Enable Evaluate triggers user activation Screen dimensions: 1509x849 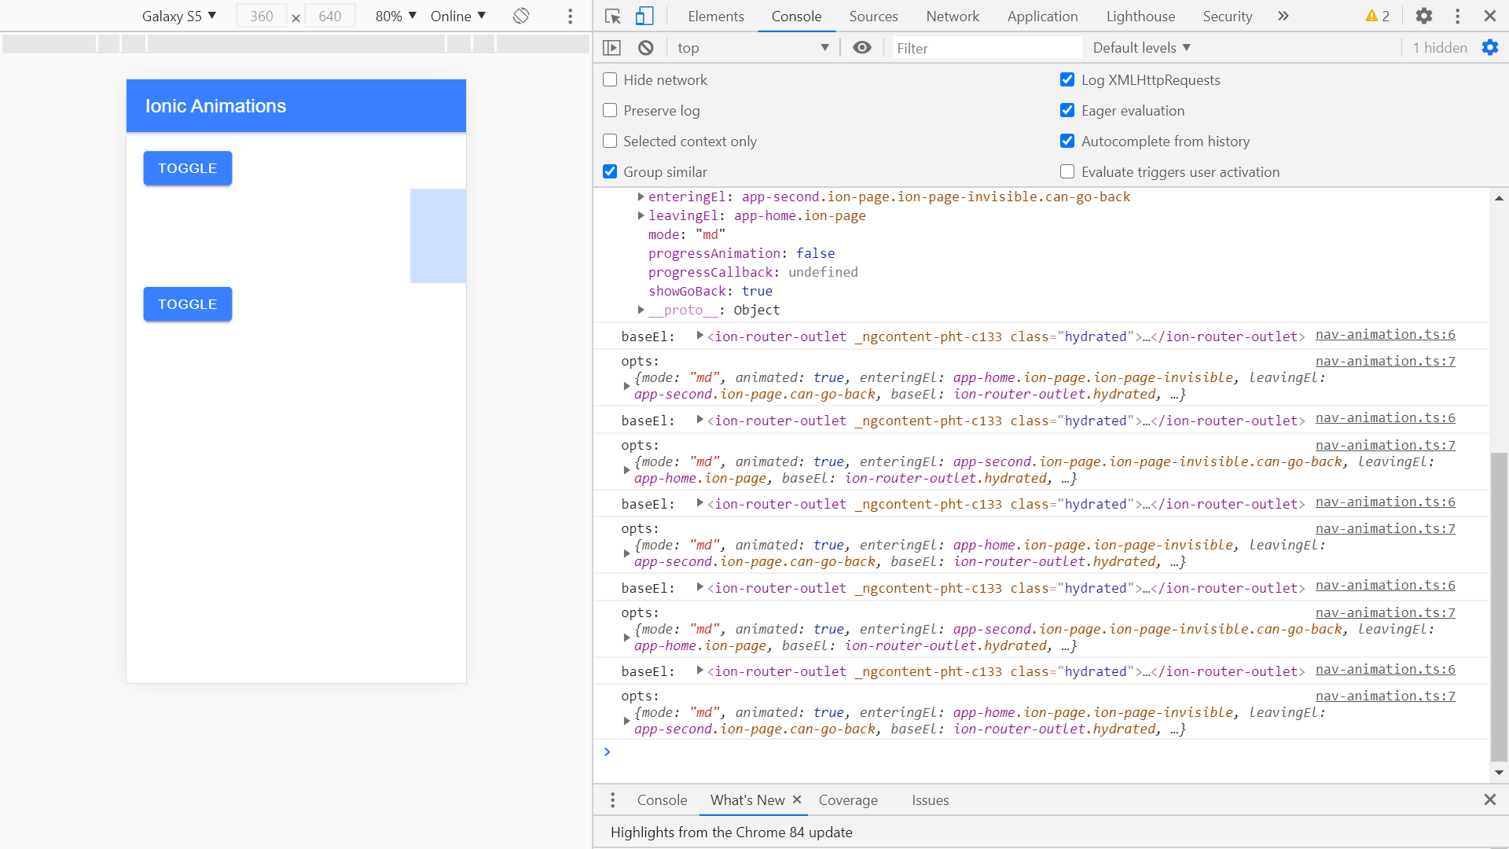1067,171
